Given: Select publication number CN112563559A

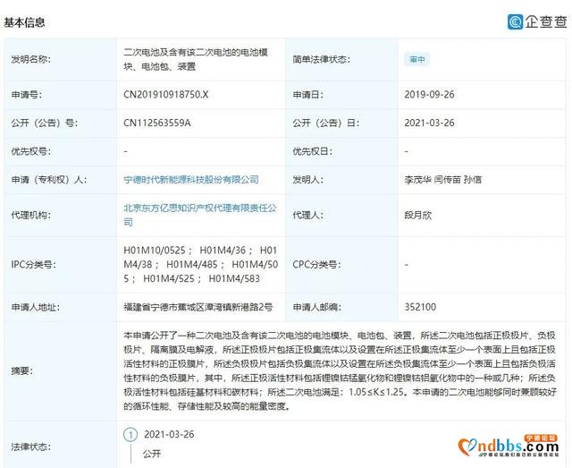Looking at the screenshot, I should tap(157, 123).
